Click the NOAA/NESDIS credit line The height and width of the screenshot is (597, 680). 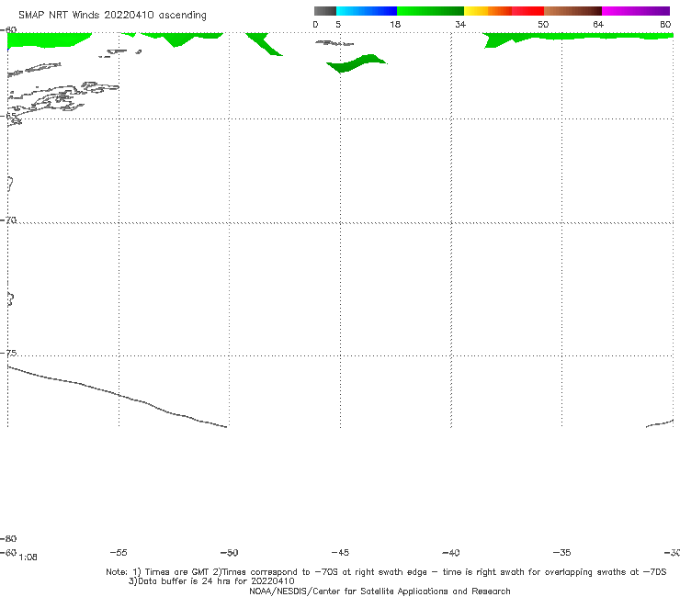tap(380, 591)
